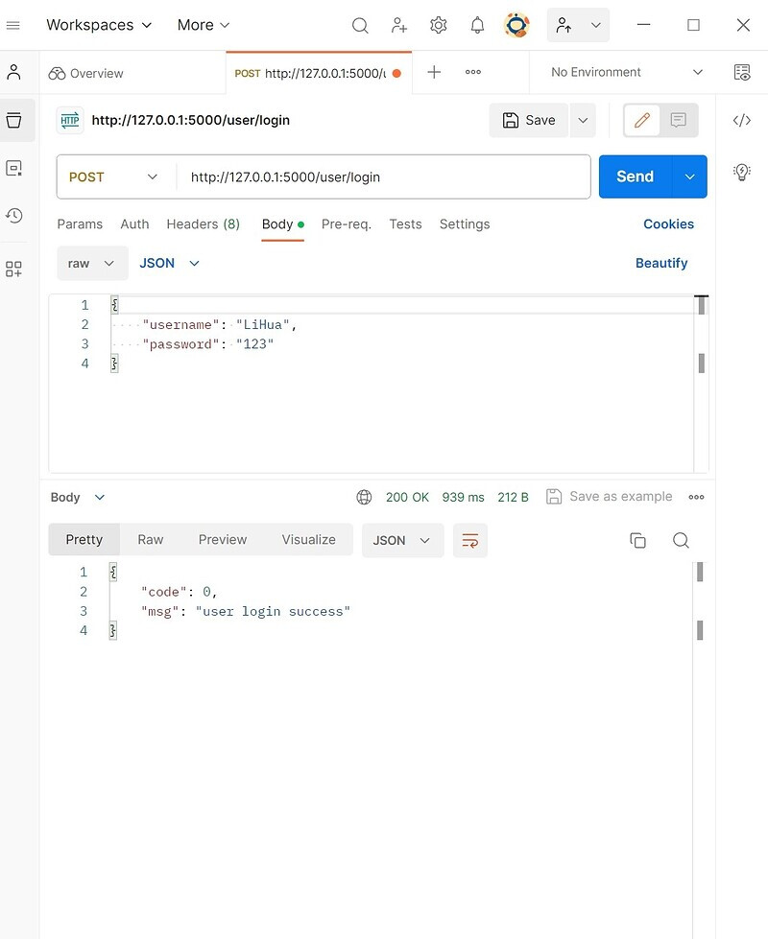Open the Headers (8) tab
768x939 pixels.
pyautogui.click(x=203, y=224)
